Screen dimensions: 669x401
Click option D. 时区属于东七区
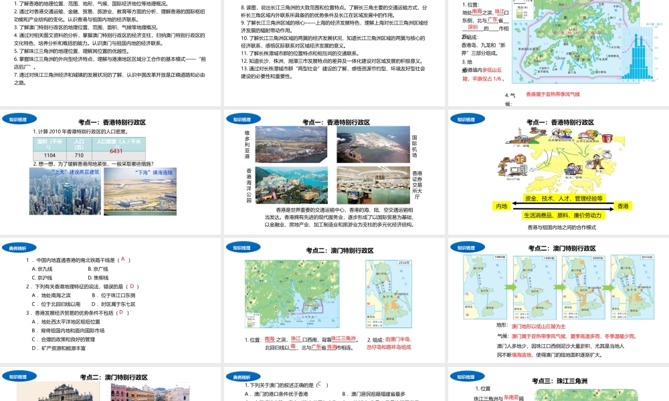113,304
